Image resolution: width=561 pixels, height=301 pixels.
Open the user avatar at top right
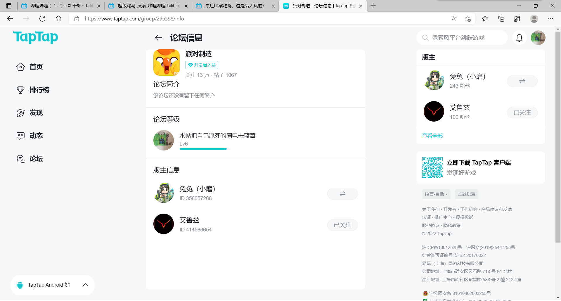click(x=538, y=38)
